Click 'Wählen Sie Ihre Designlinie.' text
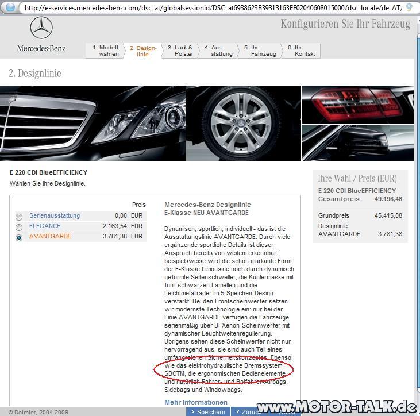 coord(48,183)
